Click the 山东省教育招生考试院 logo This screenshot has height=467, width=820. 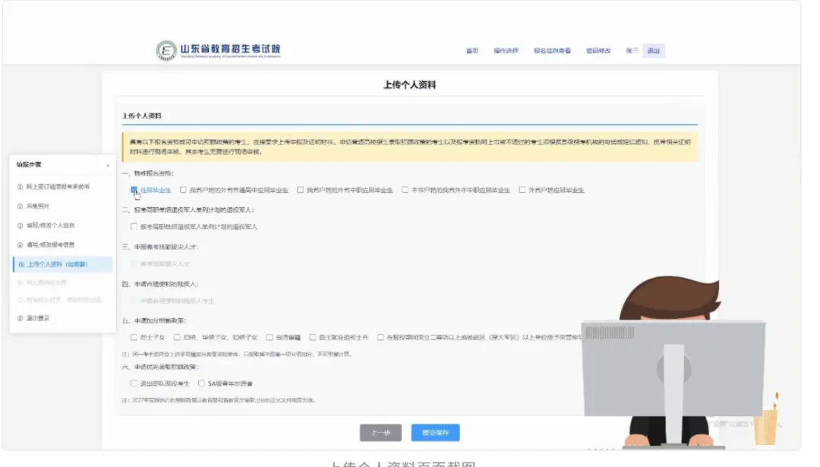[218, 50]
